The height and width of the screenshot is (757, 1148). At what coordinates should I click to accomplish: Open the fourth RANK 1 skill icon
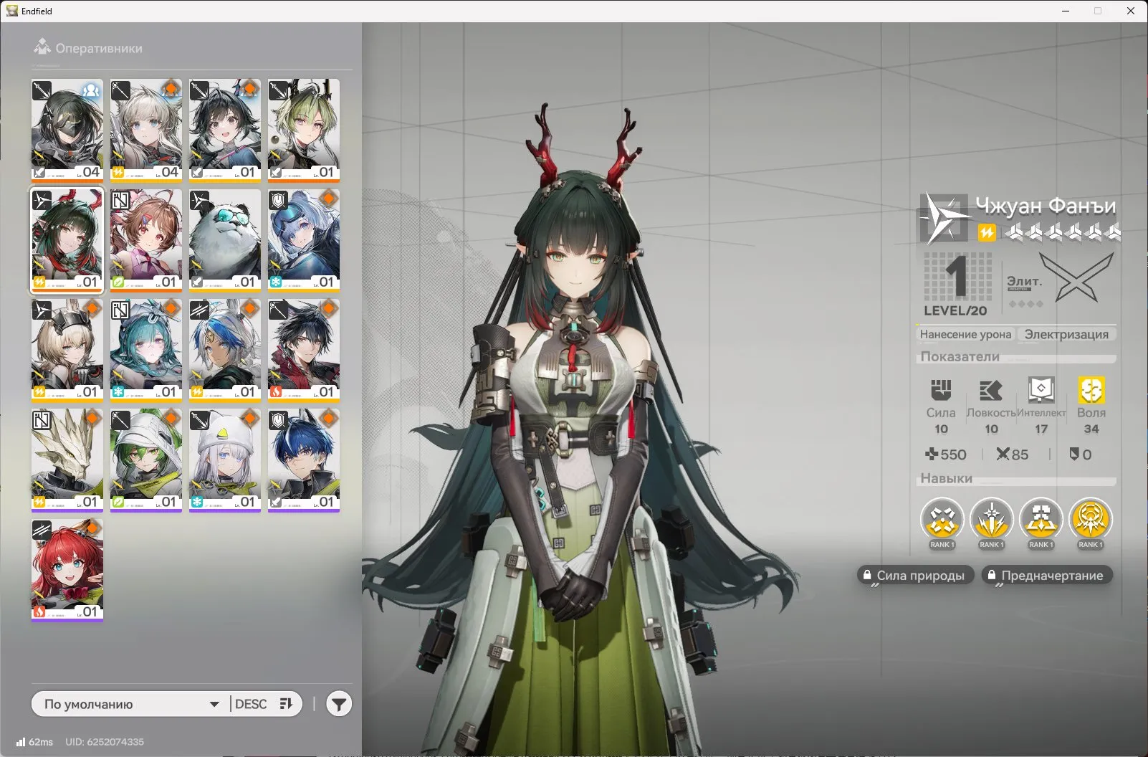click(x=1090, y=519)
